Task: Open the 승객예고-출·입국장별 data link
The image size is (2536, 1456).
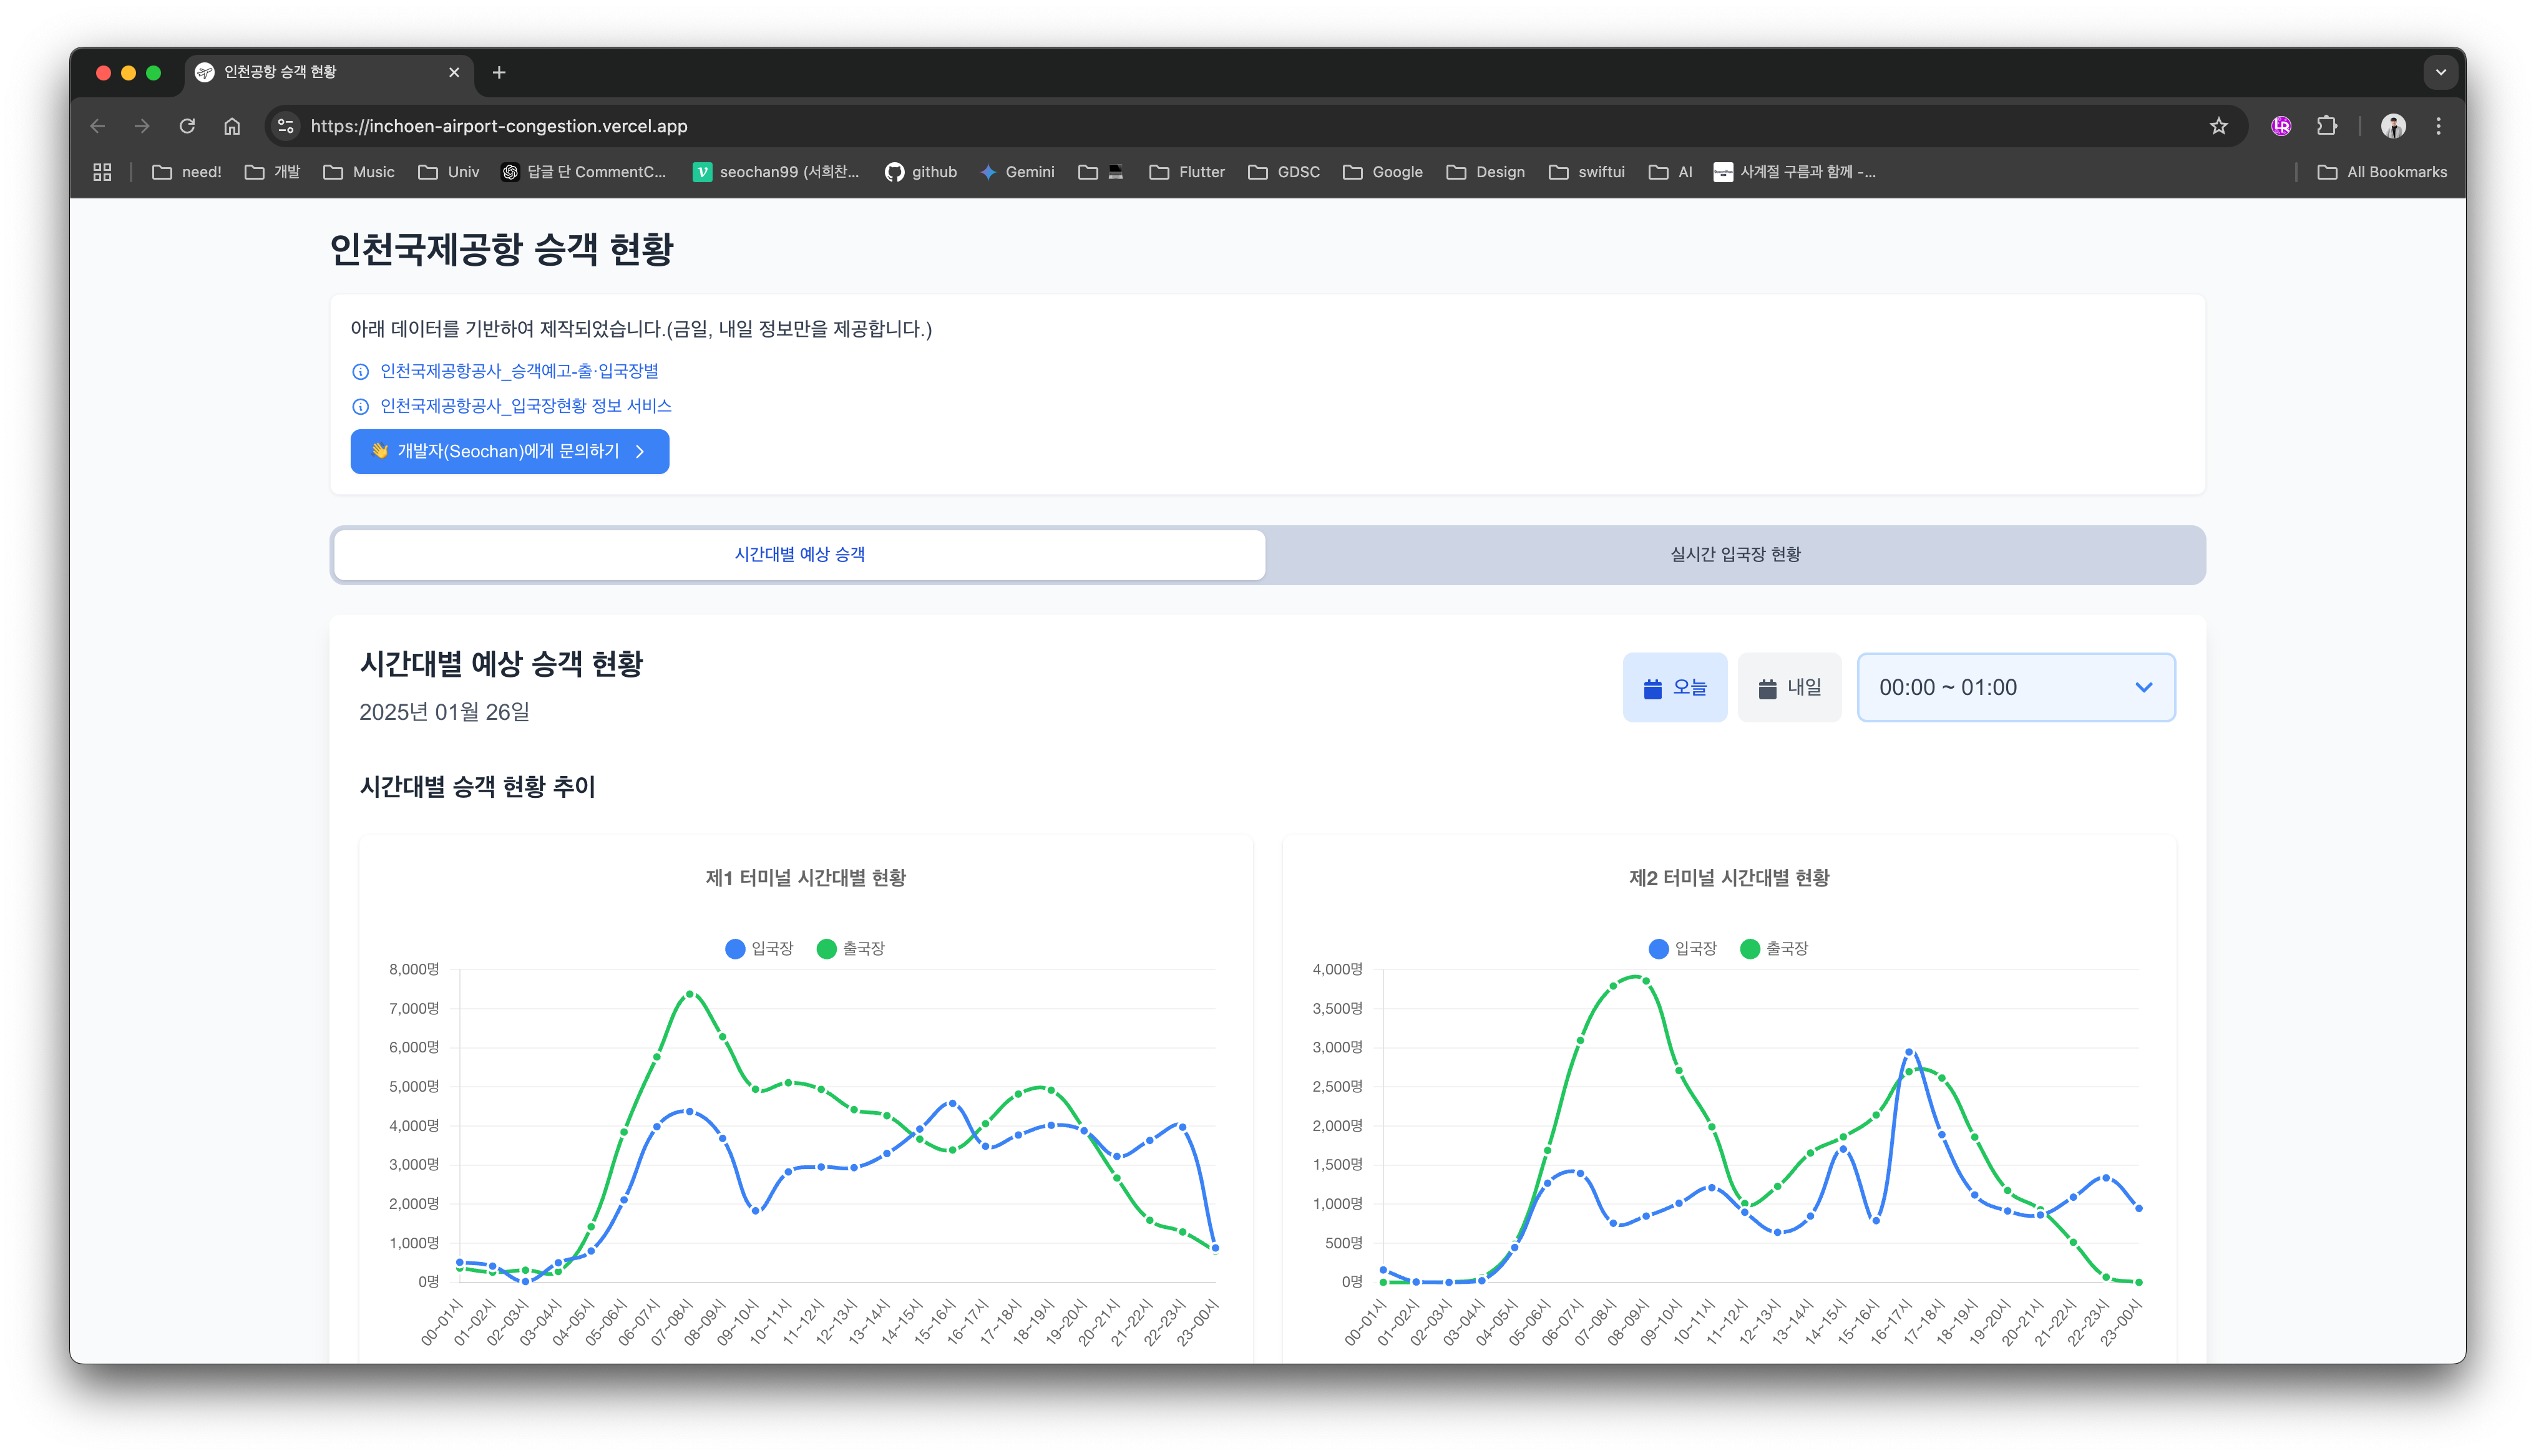Action: pos(519,371)
